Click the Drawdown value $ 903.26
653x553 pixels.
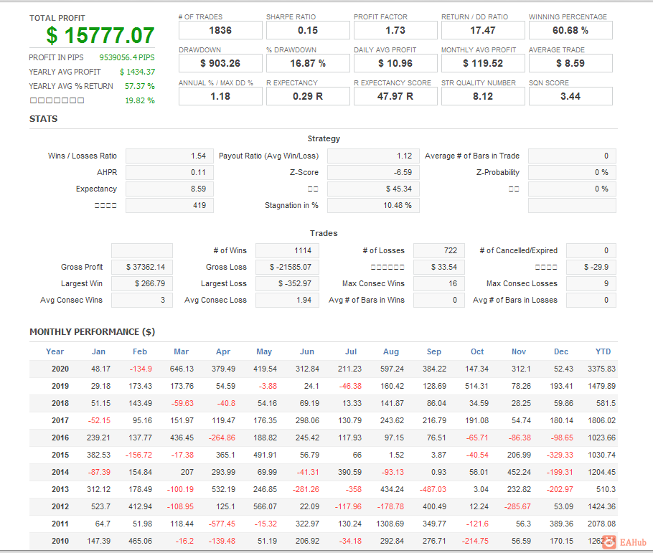click(220, 63)
